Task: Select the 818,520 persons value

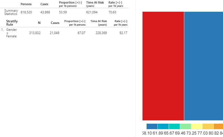Action: (x=26, y=12)
